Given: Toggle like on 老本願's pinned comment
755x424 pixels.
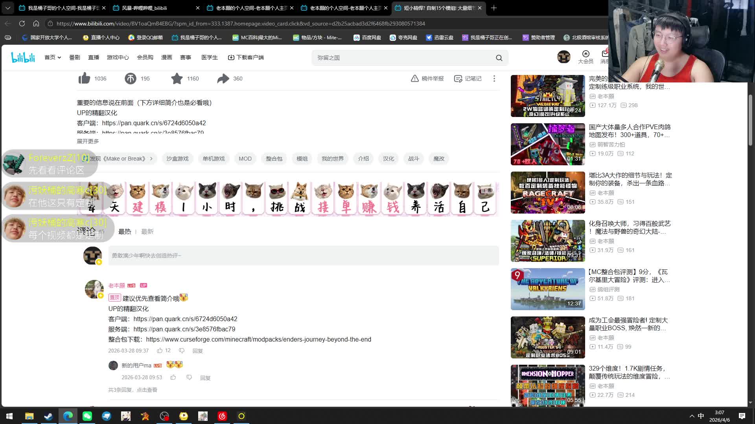Looking at the screenshot, I should 160,351.
